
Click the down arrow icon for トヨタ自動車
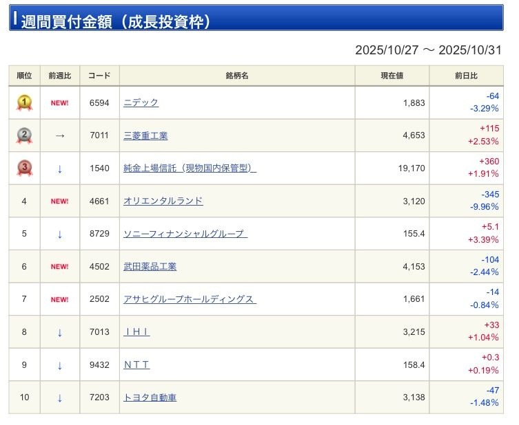[60, 398]
